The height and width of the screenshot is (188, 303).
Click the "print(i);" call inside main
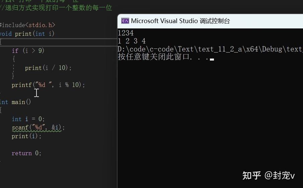pos(26,136)
